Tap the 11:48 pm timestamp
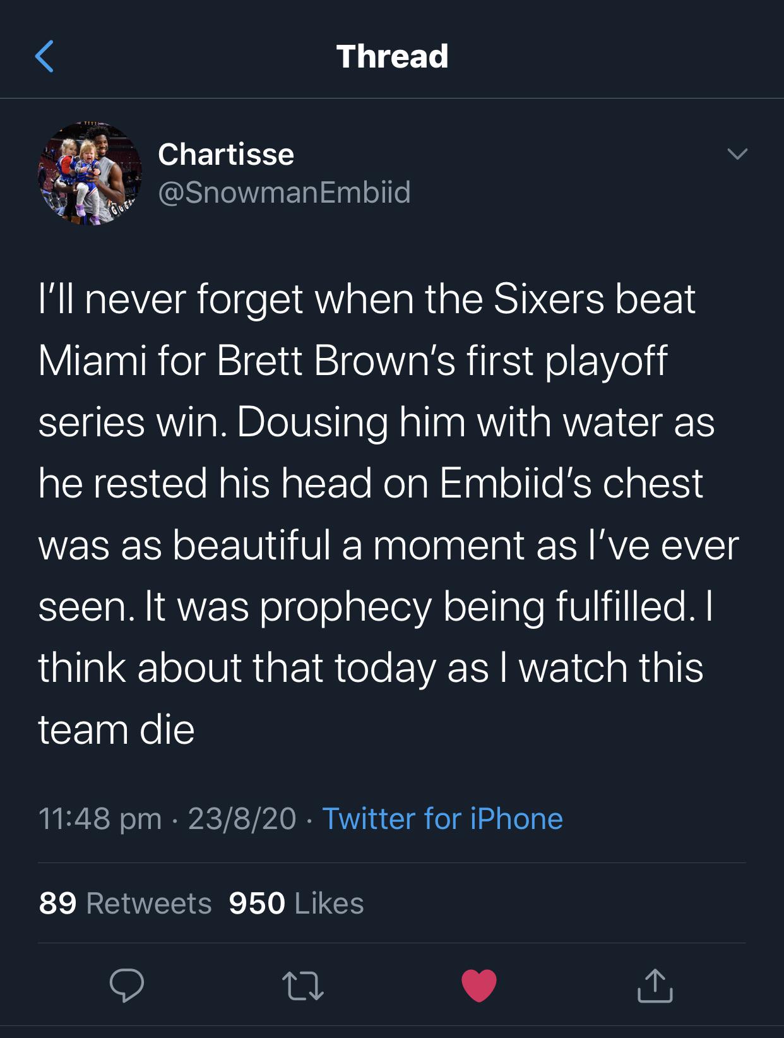 [x=100, y=819]
